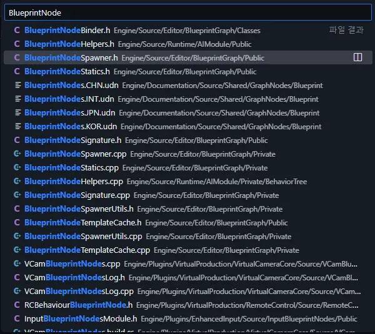Click the C icon beside RCBehaviourBlueprintNode.h

[17, 305]
